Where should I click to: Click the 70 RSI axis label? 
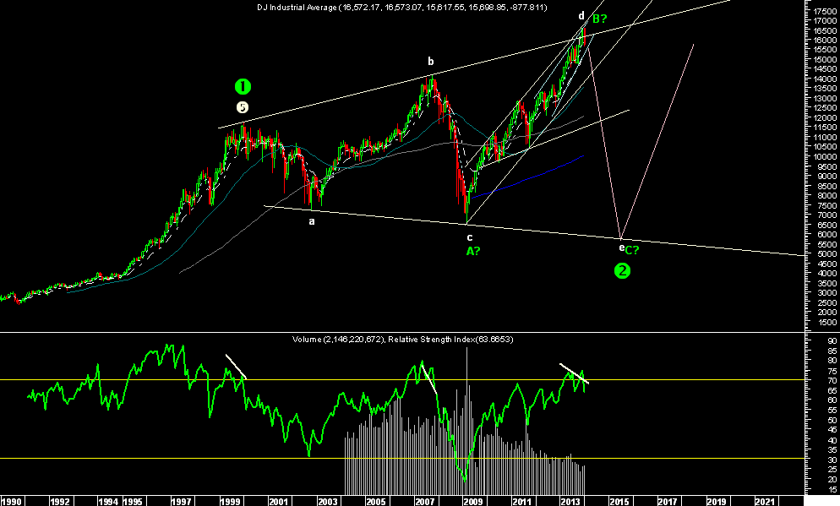point(832,381)
